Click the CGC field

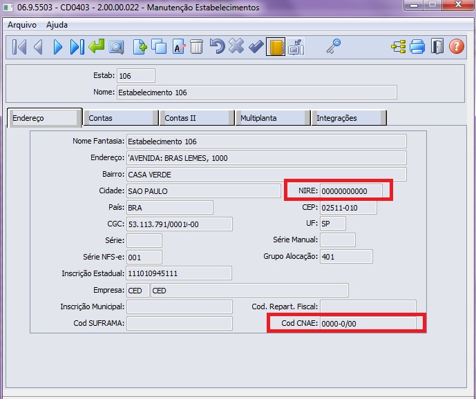[x=180, y=224]
